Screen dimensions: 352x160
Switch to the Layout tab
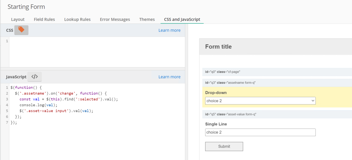pyautogui.click(x=18, y=19)
